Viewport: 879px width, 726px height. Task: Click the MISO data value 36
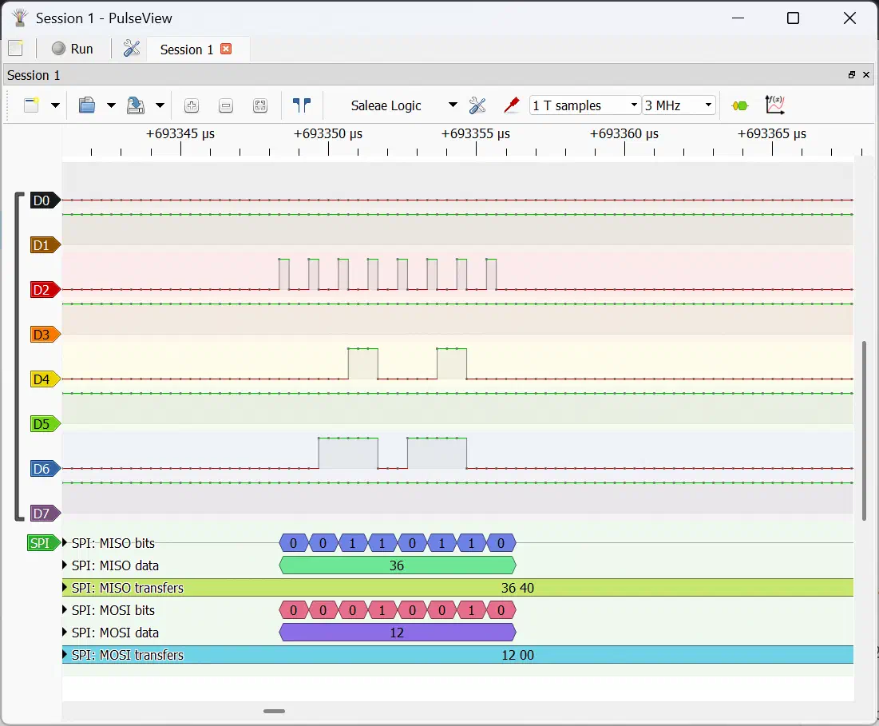tap(397, 565)
